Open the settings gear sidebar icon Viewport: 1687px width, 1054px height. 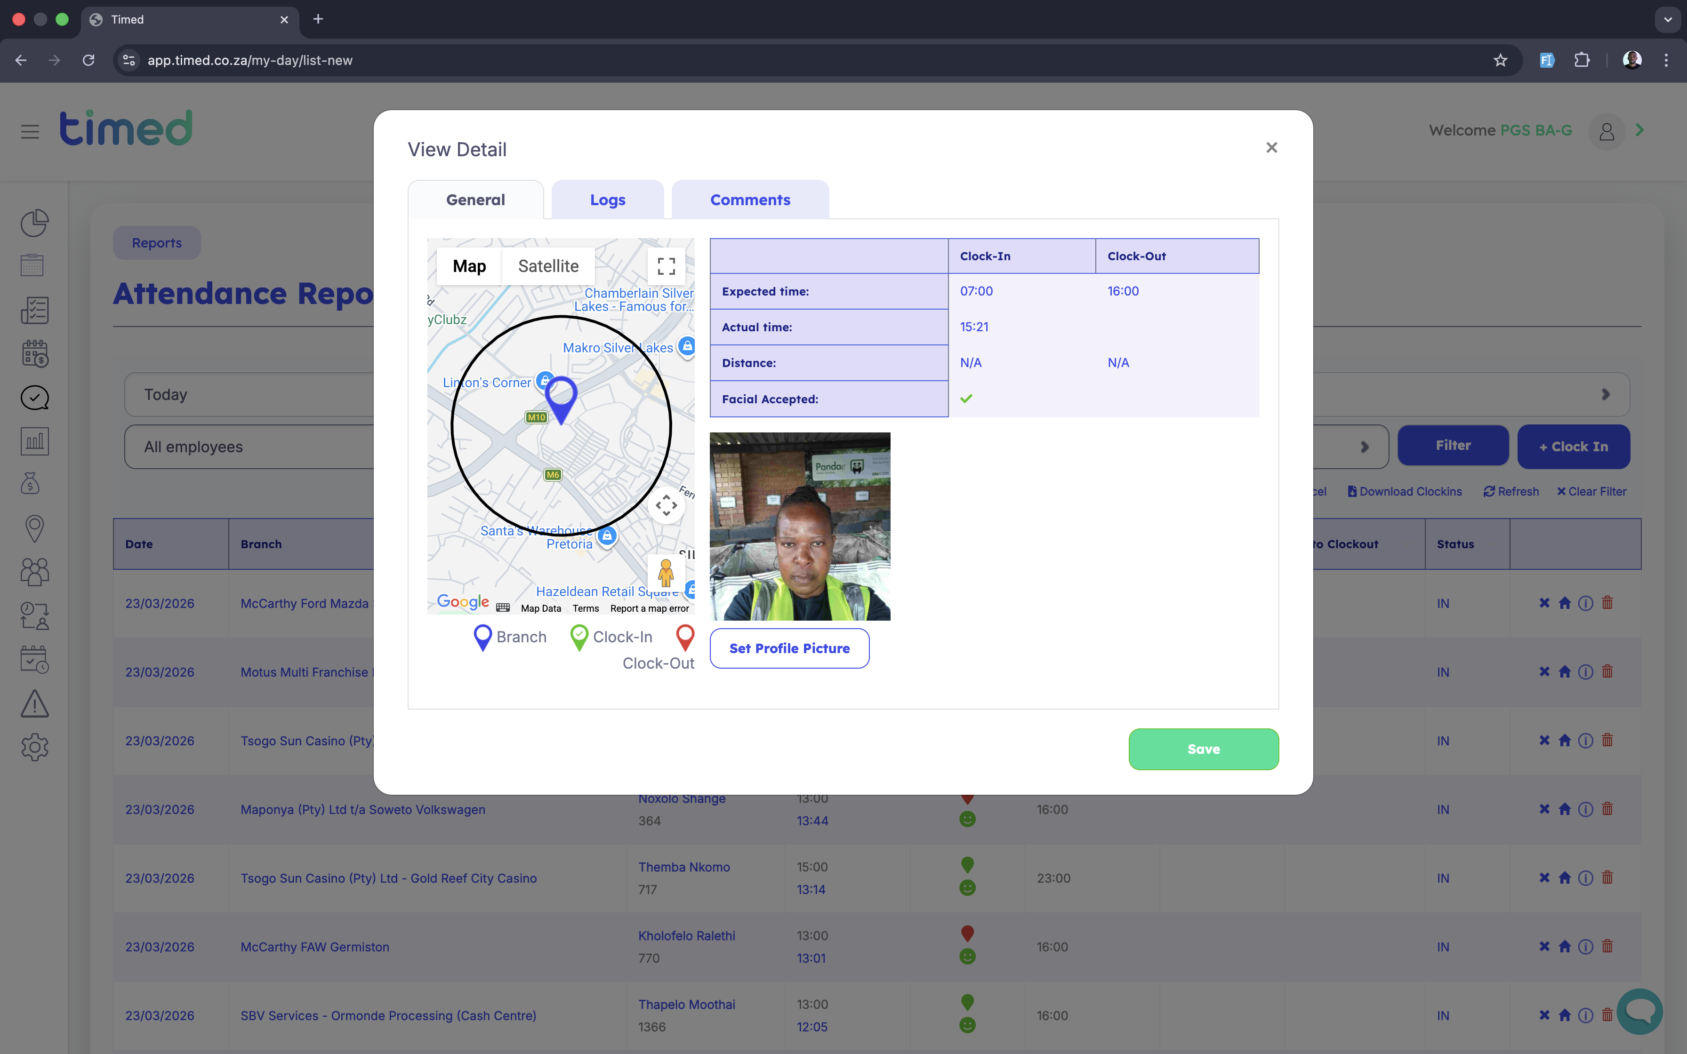[x=34, y=747]
